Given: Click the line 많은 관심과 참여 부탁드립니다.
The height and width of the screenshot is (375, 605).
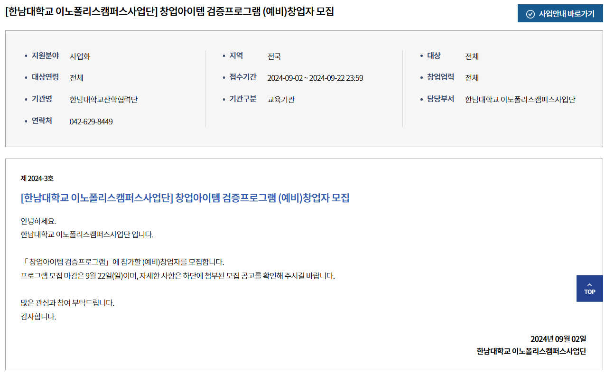Looking at the screenshot, I should point(68,303).
